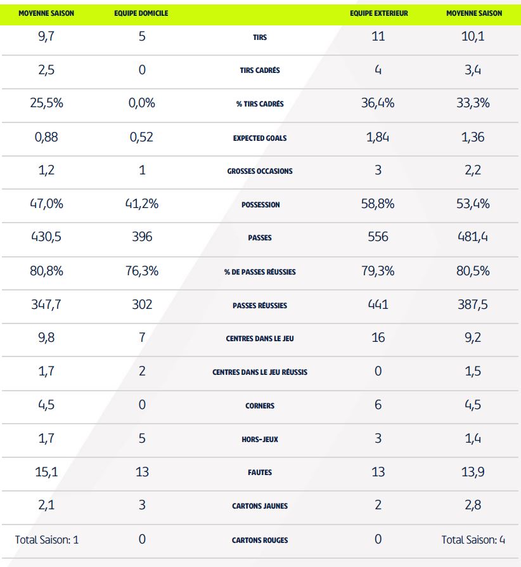Select the away expected goals value 1,84

point(378,137)
